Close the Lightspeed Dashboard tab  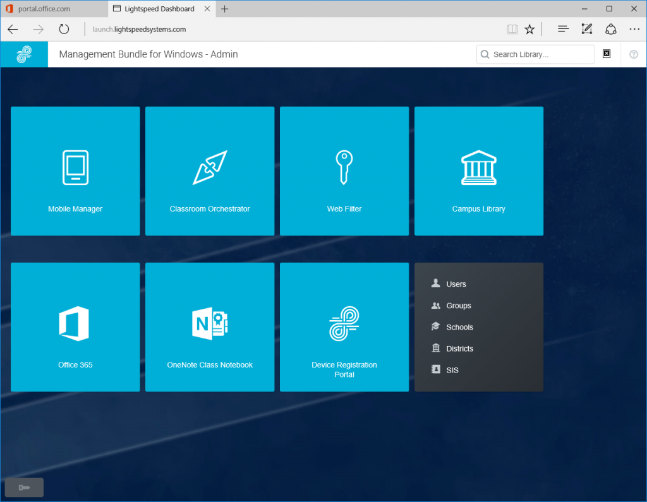(207, 9)
